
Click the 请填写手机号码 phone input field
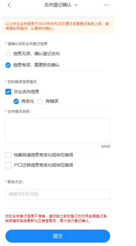[58, 194]
